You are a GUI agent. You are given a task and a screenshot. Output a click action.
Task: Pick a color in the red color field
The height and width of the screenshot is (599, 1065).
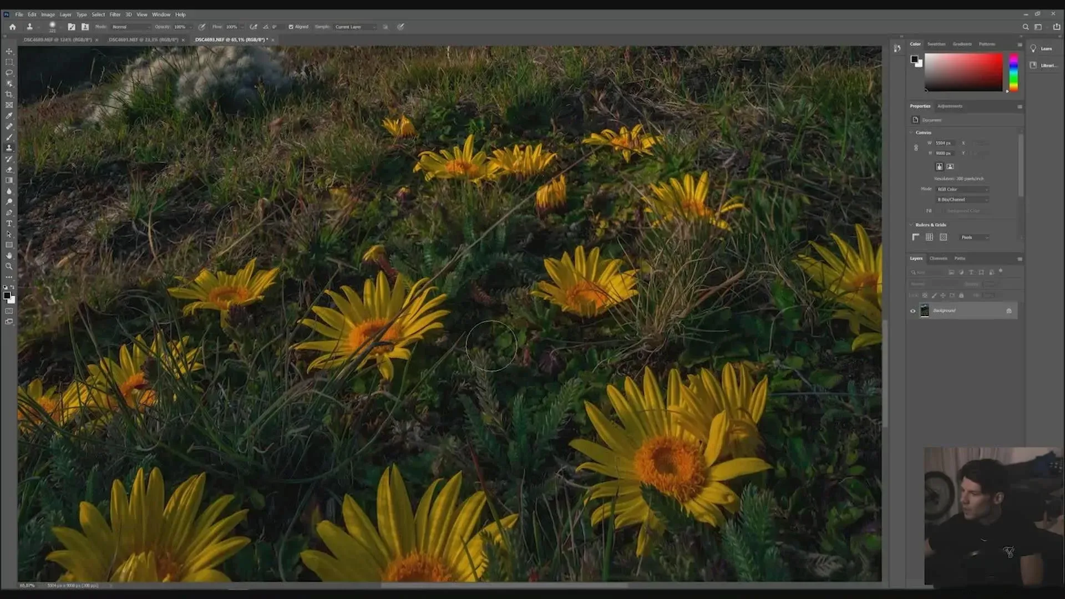(x=963, y=73)
